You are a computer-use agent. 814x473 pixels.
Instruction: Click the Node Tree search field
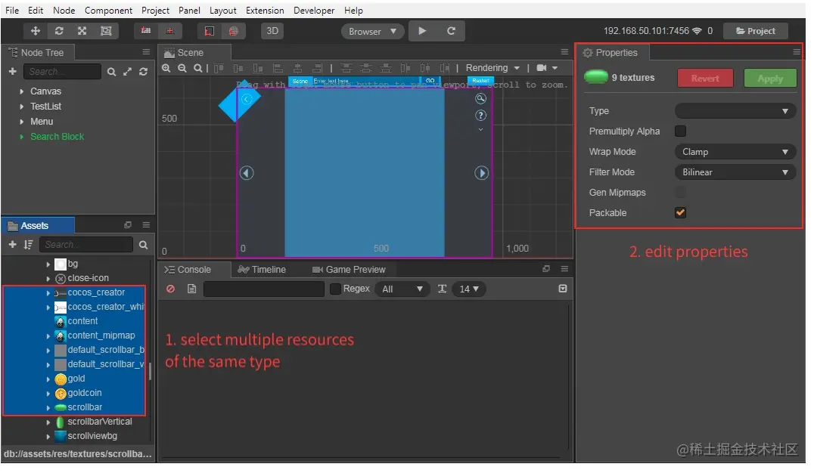(62, 72)
